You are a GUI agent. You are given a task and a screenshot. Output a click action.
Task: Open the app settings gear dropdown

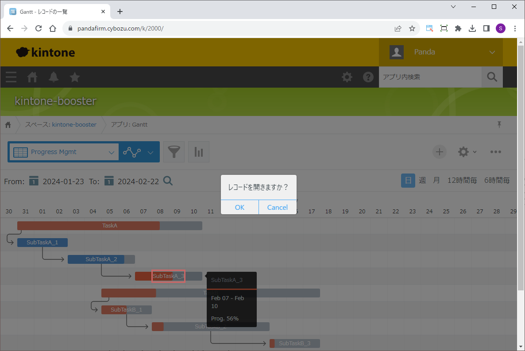[467, 152]
